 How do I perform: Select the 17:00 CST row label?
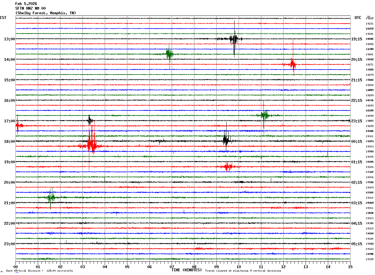click(9, 121)
